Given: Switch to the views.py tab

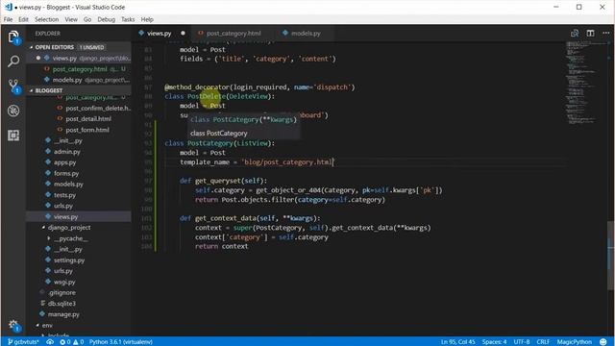Looking at the screenshot, I should (x=159, y=34).
